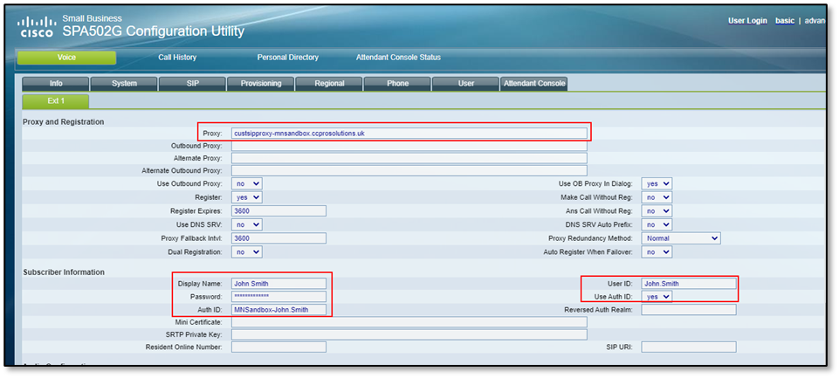Viewport: 839px width, 378px height.
Task: Open the Call History tab
Action: pyautogui.click(x=177, y=58)
